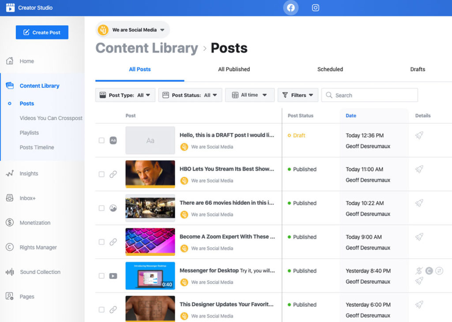
Task: Tick checkbox for the HBO post
Action: [x=102, y=174]
